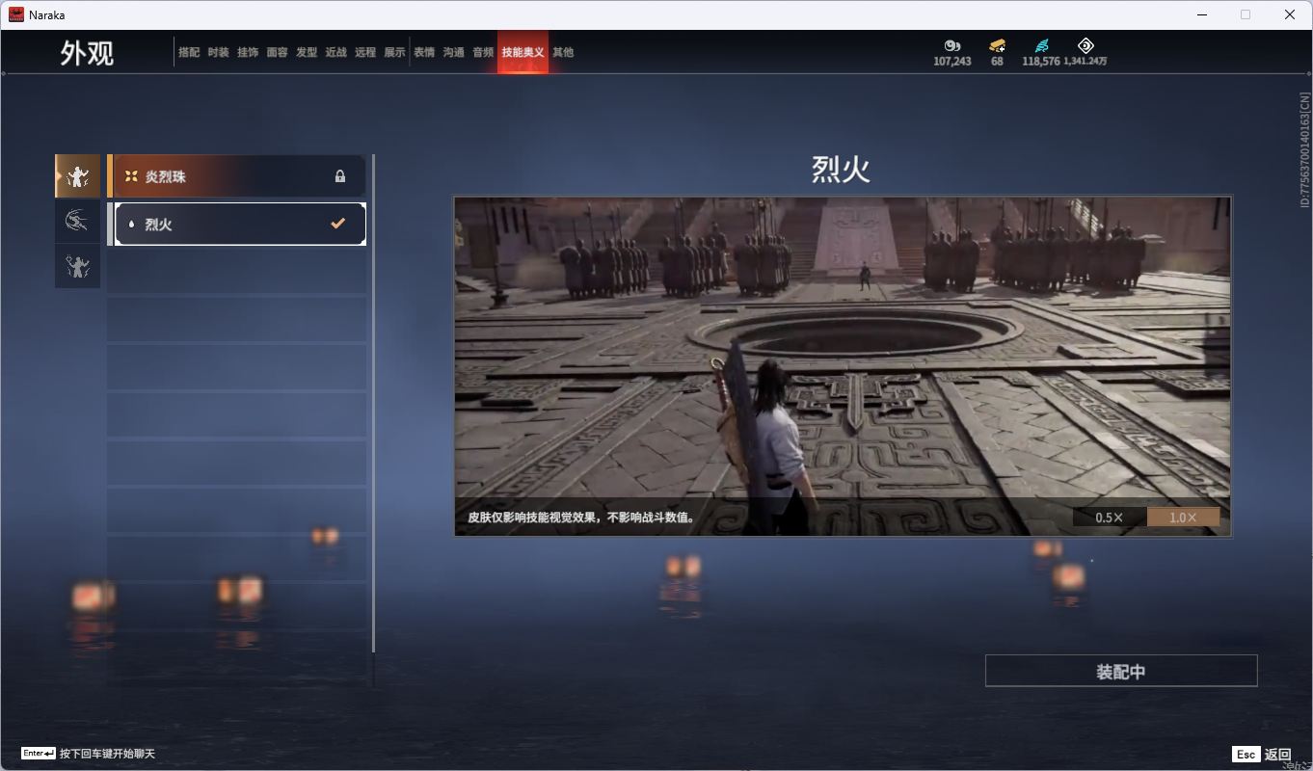Viewport: 1313px width, 771px height.
Task: Set preview playback speed to 0.5×
Action: pos(1109,518)
